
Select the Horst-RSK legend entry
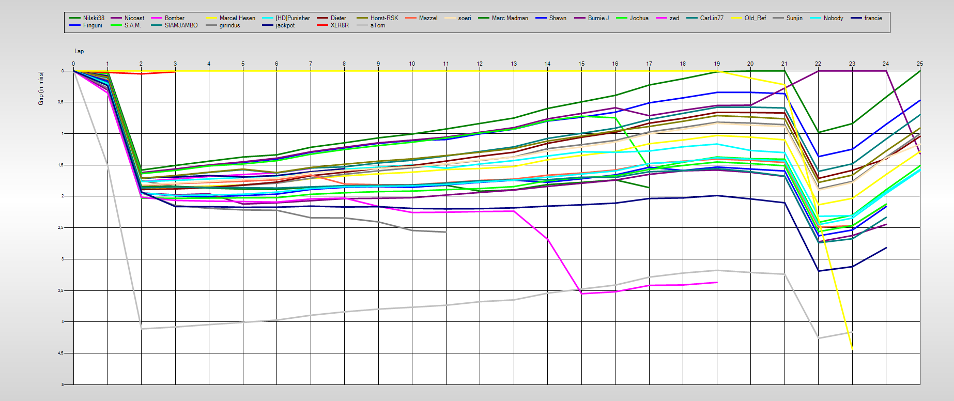click(x=384, y=18)
